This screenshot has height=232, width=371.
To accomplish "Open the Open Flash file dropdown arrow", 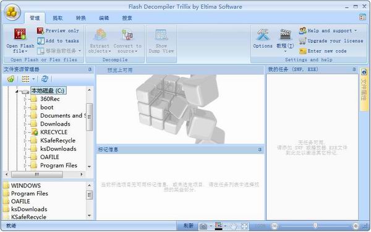I will click(x=26, y=51).
